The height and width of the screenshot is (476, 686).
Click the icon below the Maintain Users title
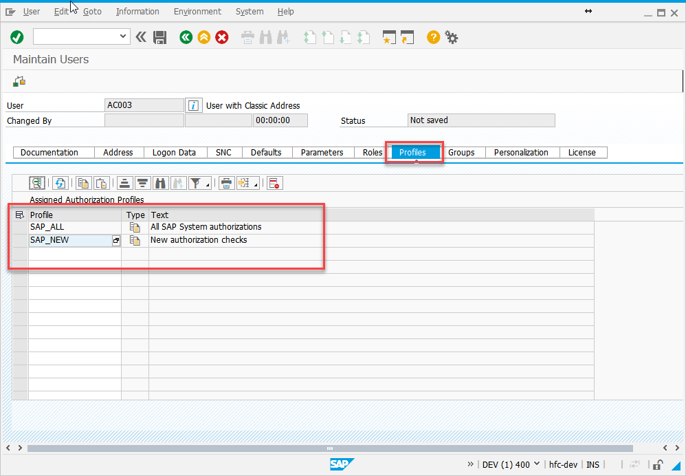point(19,81)
